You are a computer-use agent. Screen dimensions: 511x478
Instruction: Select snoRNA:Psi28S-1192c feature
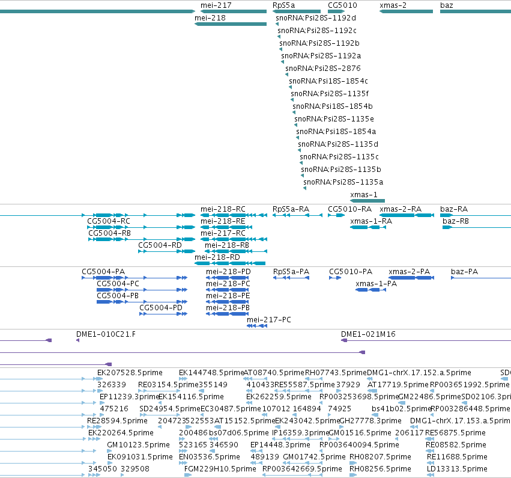tap(317, 31)
